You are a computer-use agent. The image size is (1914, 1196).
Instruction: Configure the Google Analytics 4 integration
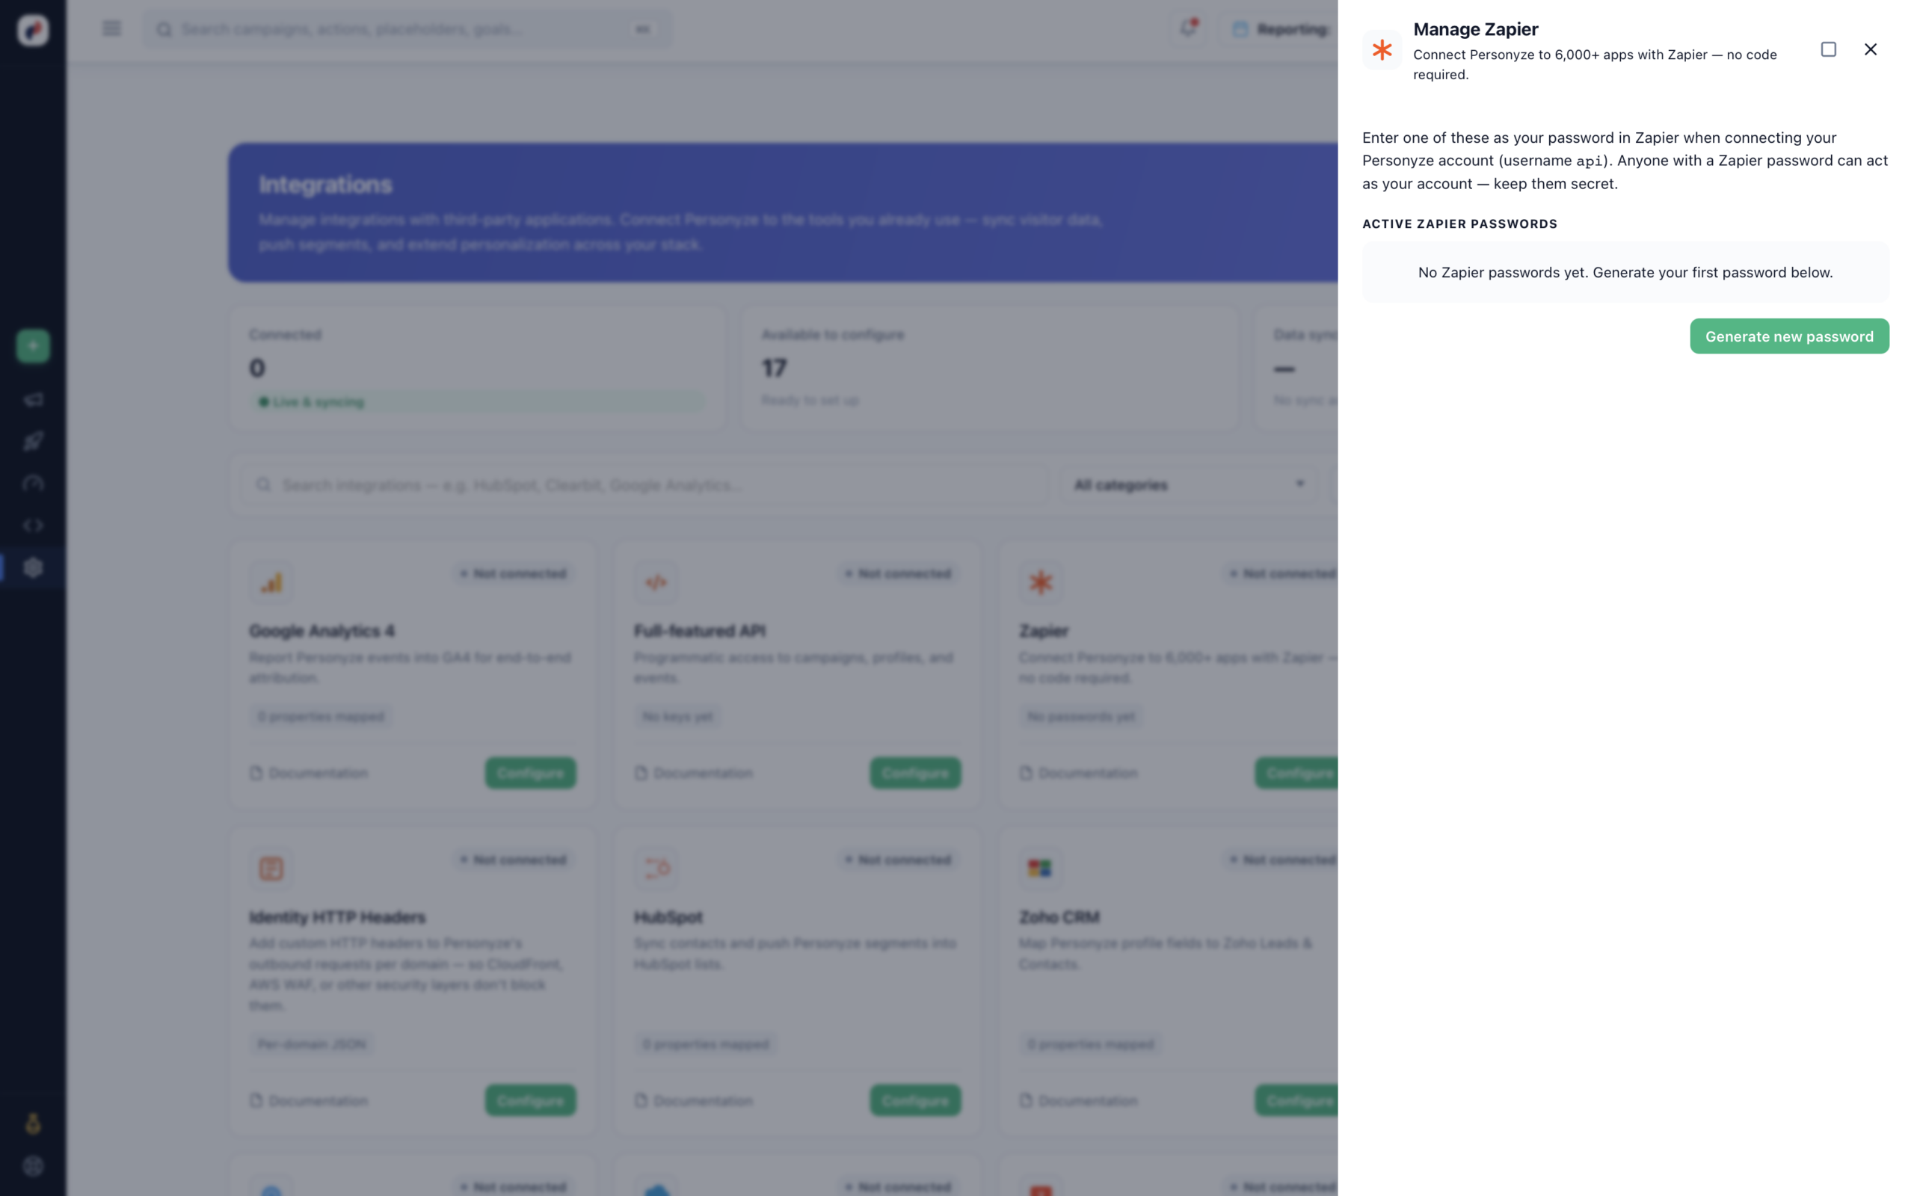[x=530, y=773]
